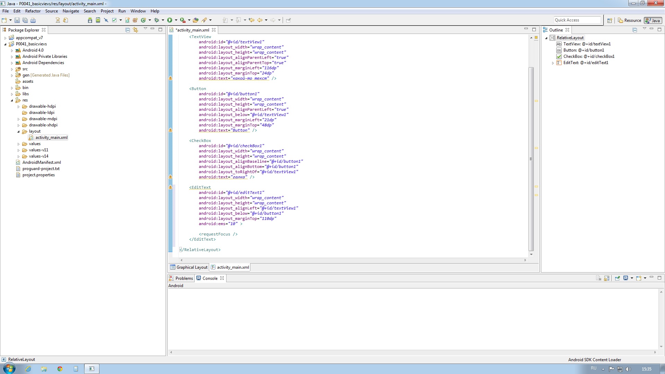Image resolution: width=665 pixels, height=374 pixels.
Task: Switch to the Resource perspective
Action: point(630,20)
